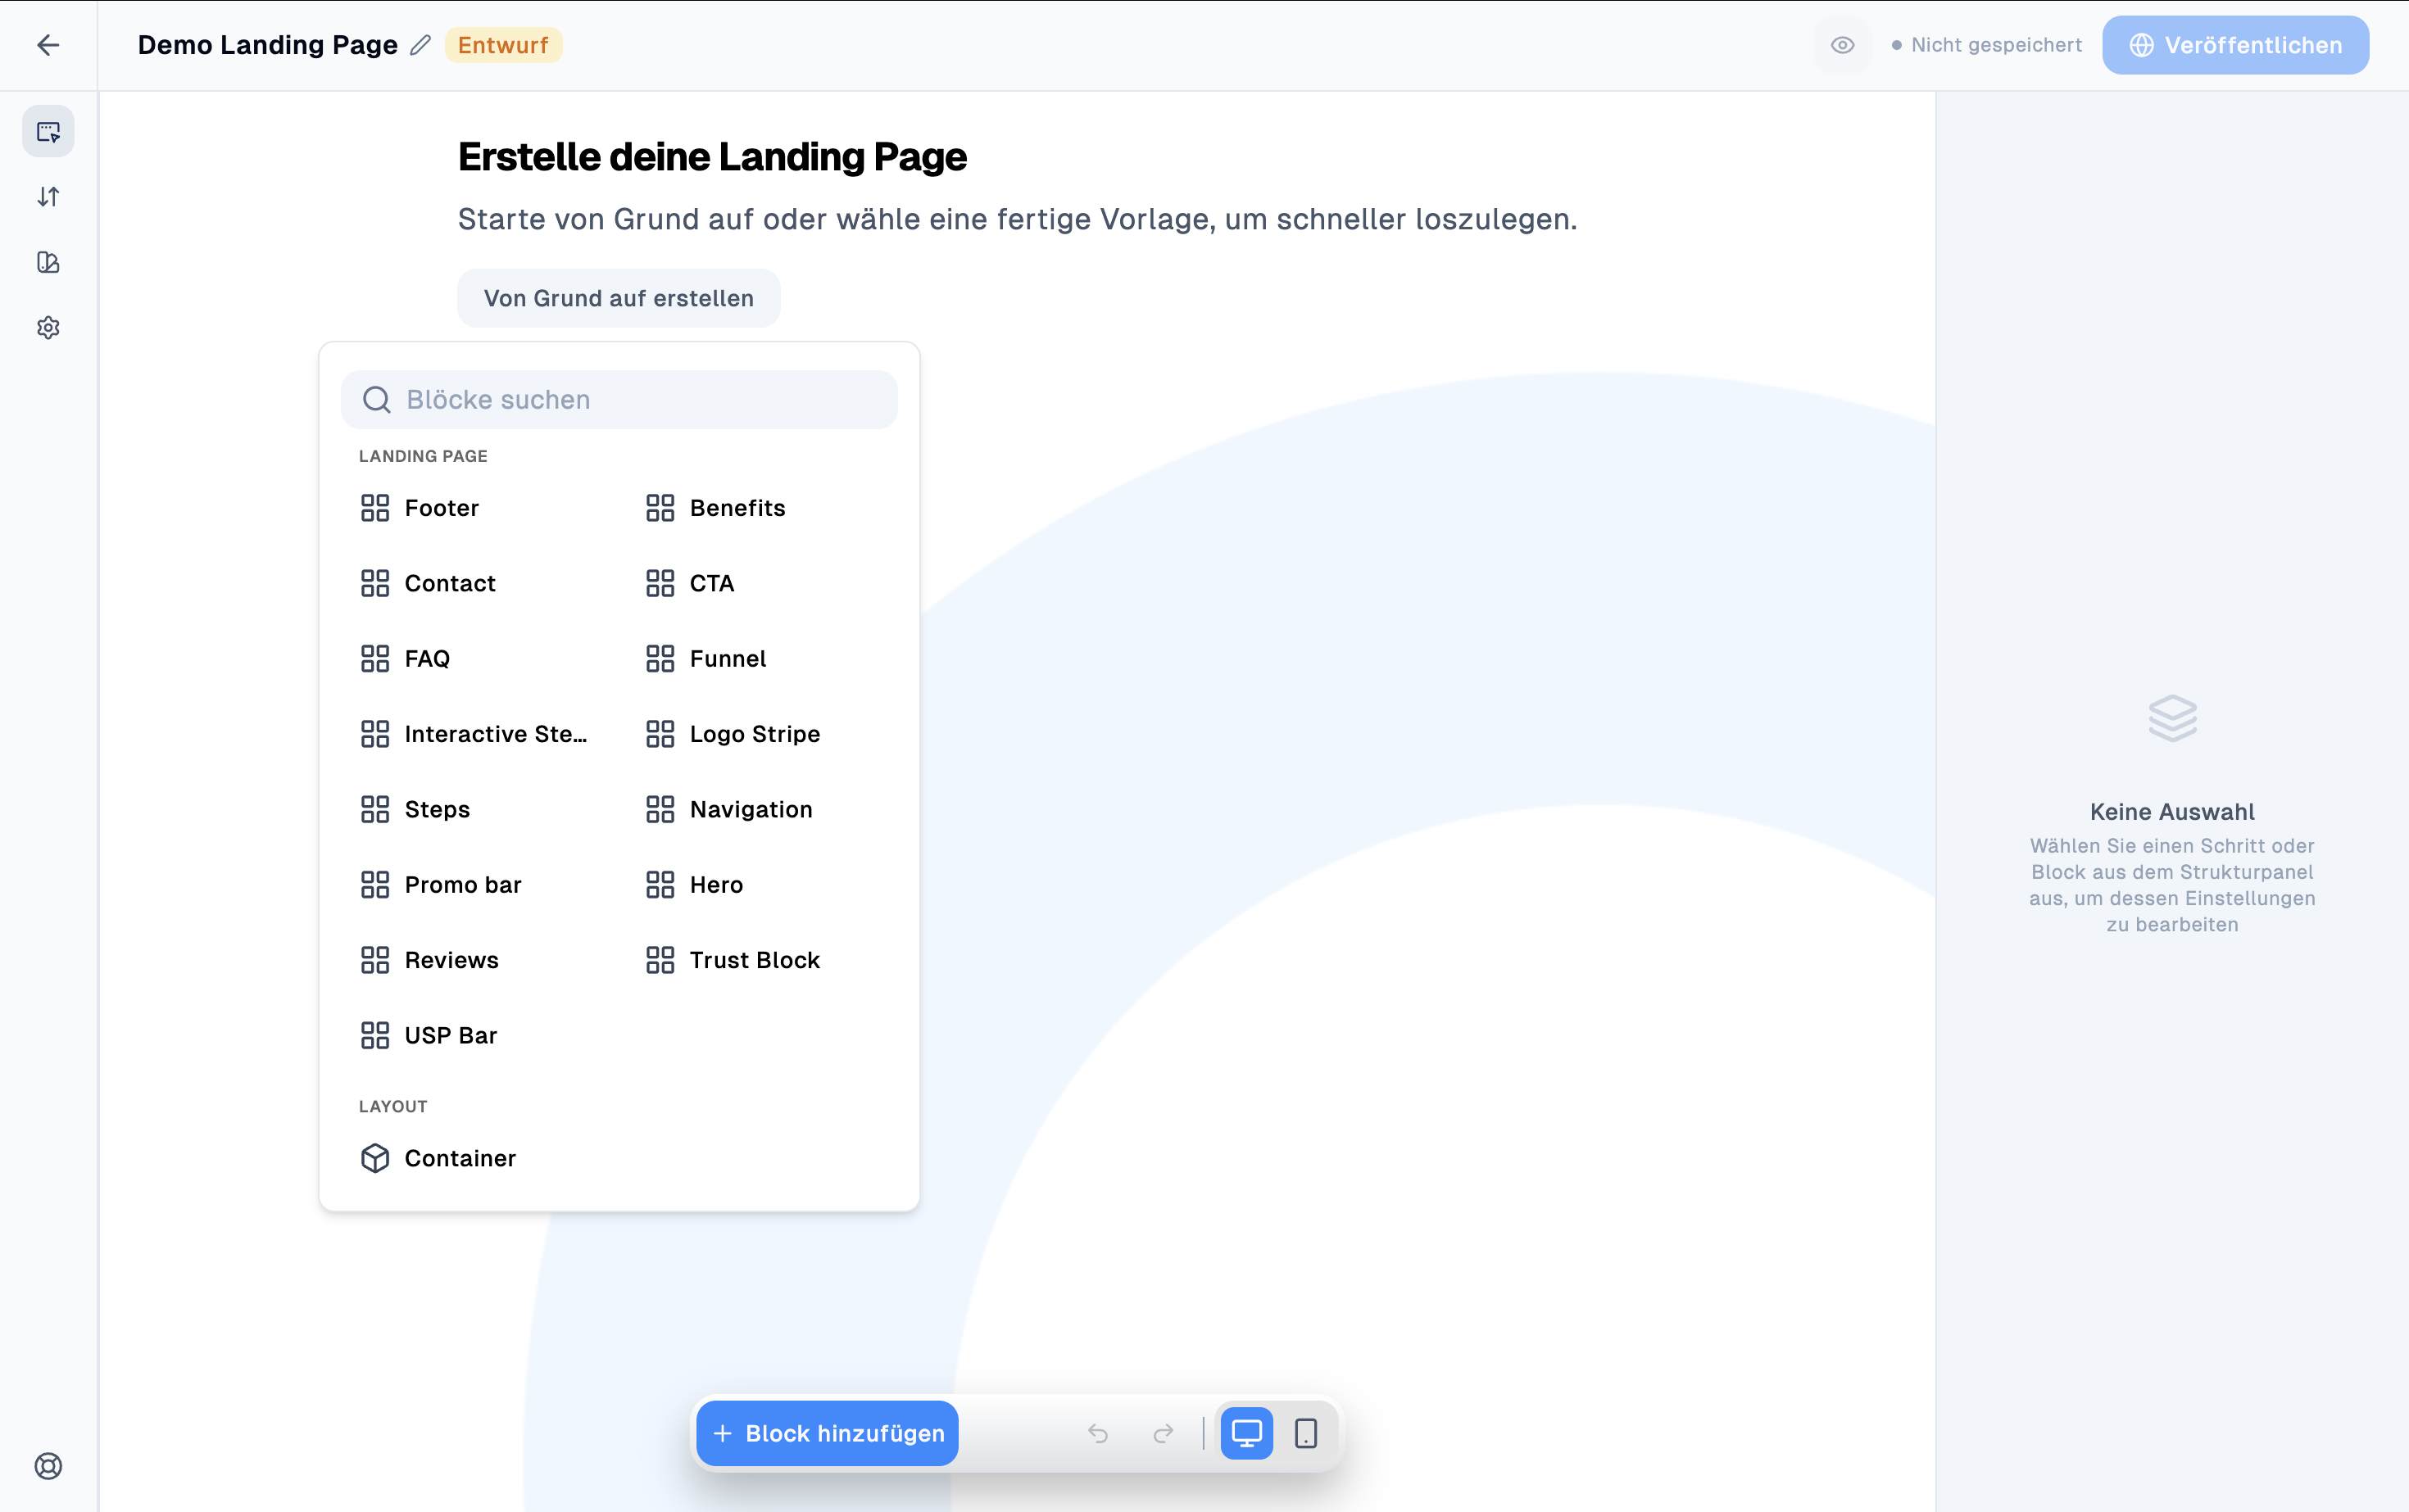The height and width of the screenshot is (1512, 2409).
Task: Select the Funnel block icon
Action: pos(660,659)
